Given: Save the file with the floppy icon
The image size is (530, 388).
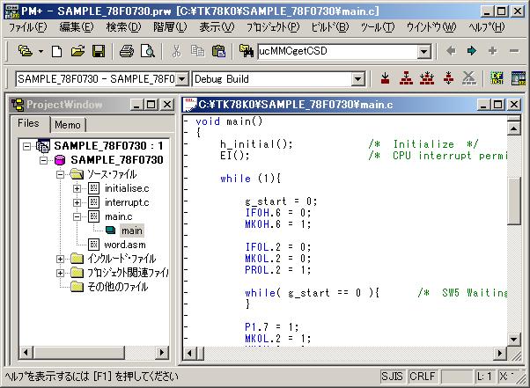Looking at the screenshot, I should 99,51.
